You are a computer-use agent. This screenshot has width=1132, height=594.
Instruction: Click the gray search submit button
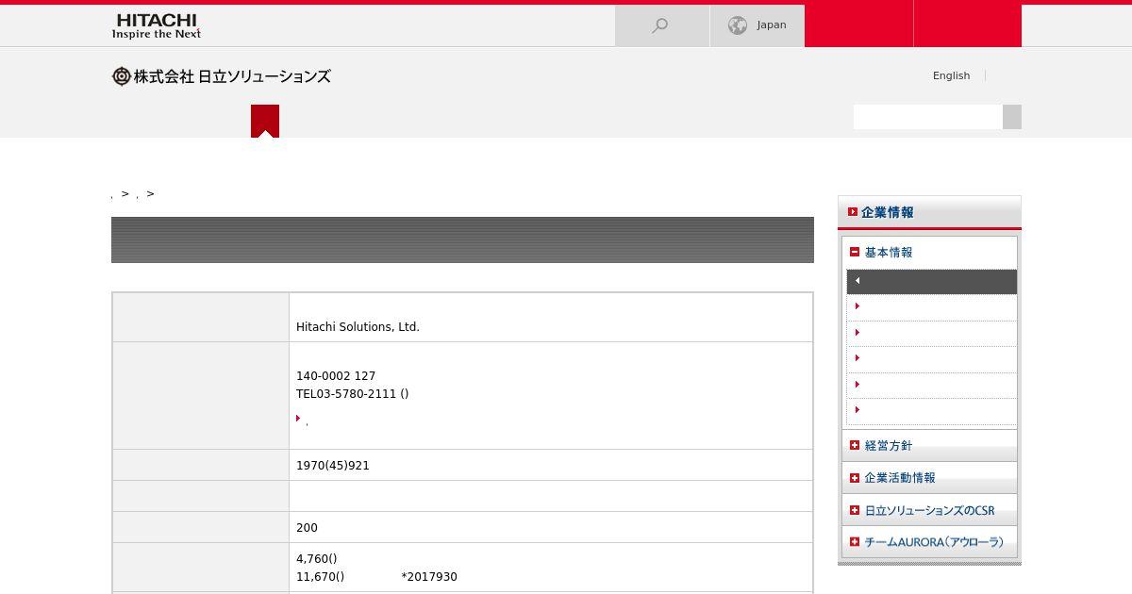click(x=1011, y=117)
